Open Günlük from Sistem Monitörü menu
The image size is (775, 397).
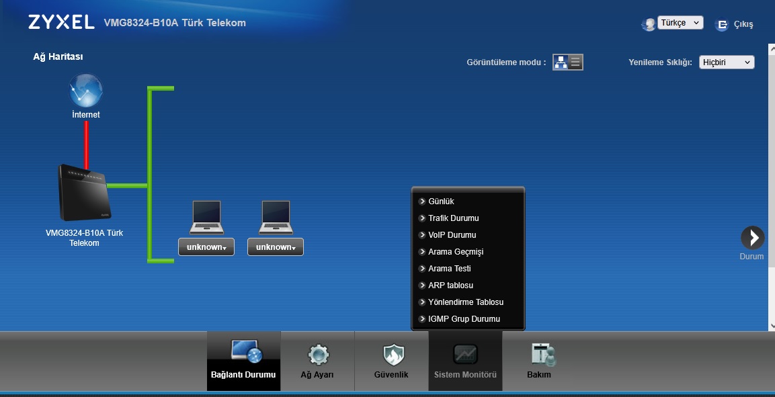tap(441, 202)
